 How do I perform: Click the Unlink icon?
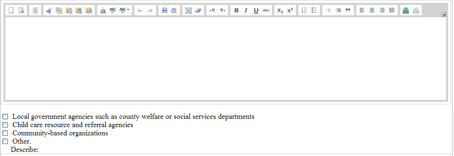[416, 10]
